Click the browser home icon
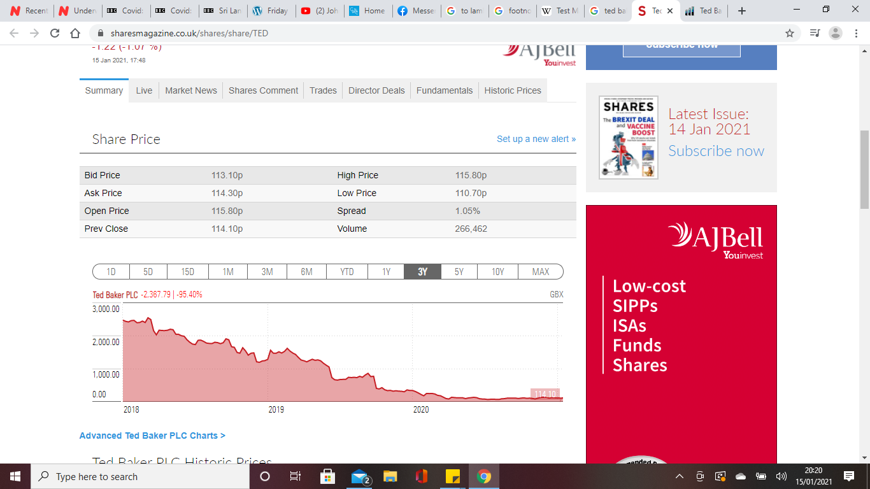This screenshot has width=870, height=489. pyautogui.click(x=75, y=33)
